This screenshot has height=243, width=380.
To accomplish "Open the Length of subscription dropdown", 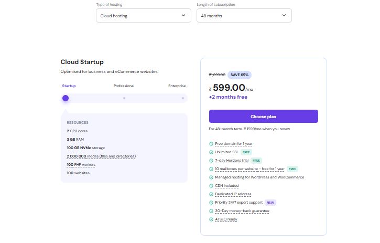I will 244,16.
